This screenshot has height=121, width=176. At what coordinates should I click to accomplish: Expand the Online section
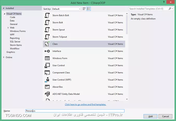(x=4, y=57)
